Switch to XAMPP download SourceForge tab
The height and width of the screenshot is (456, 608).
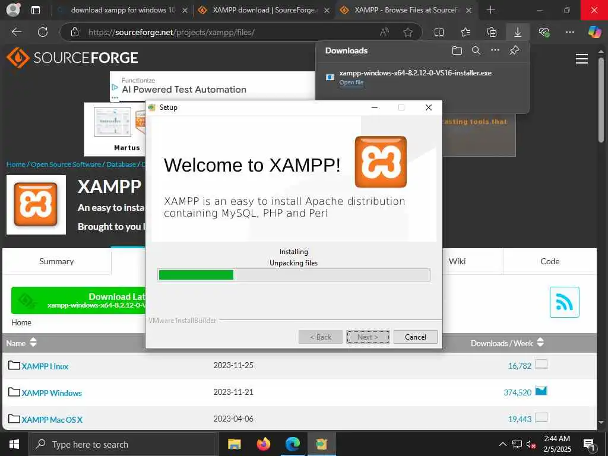[x=264, y=10]
